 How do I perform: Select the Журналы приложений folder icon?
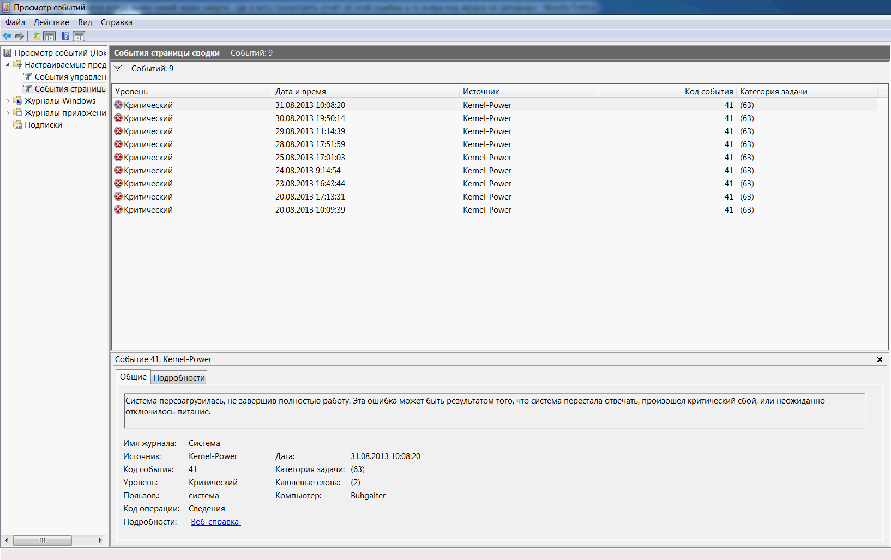click(17, 113)
